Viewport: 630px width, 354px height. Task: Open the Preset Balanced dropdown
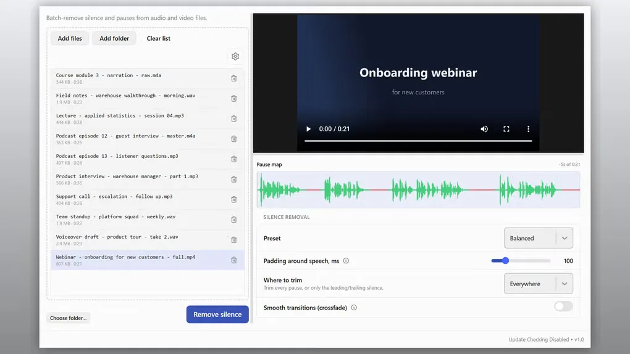pos(539,238)
